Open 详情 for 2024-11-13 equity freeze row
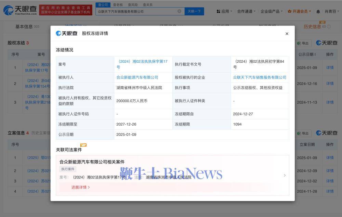 pos(330,102)
